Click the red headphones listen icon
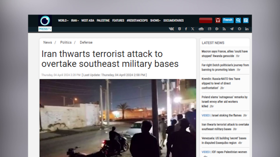The width and height of the screenshot is (280, 157). pyautogui.click(x=217, y=20)
